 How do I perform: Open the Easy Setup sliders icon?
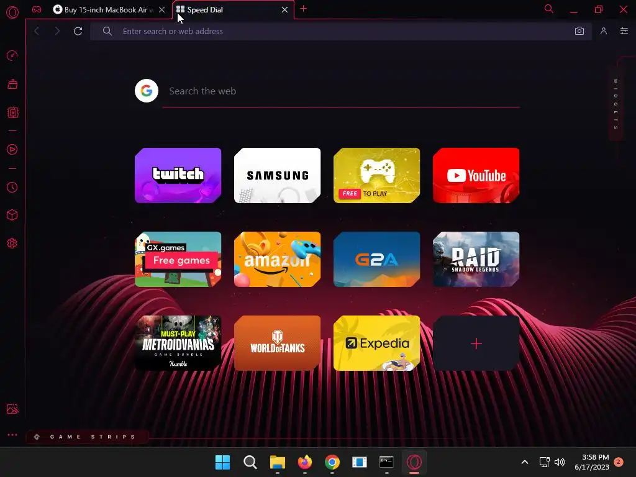pyautogui.click(x=624, y=31)
